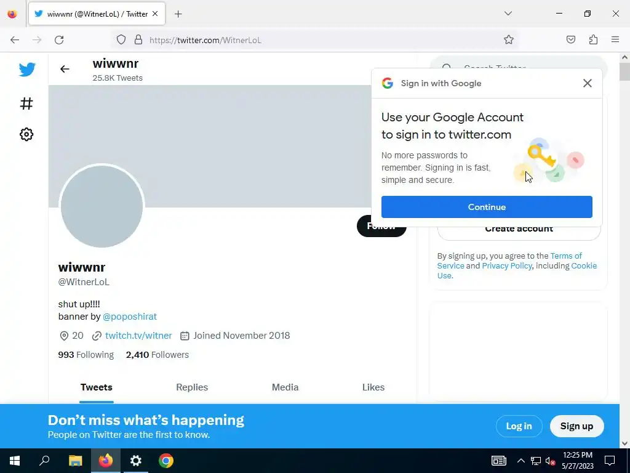Open News and interests taskbar icon
The image size is (630, 473).
pos(498,461)
